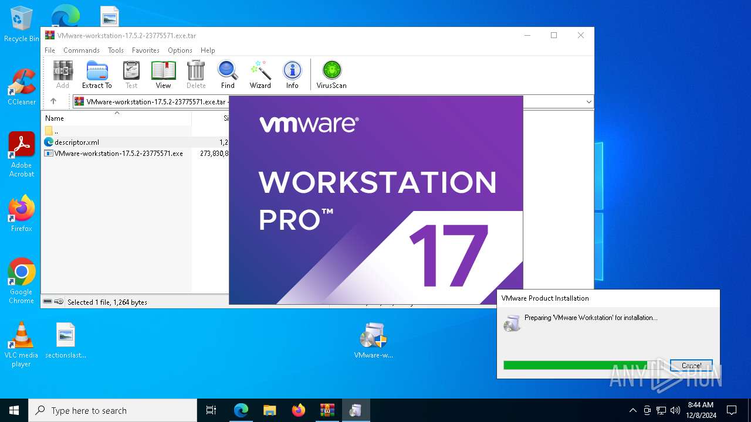
Task: Switch to WinRAR on the taskbar
Action: 327,410
